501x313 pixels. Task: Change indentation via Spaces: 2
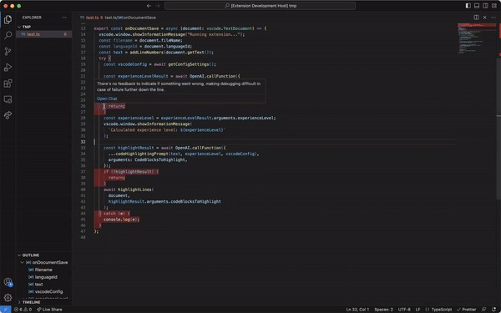(x=383, y=310)
